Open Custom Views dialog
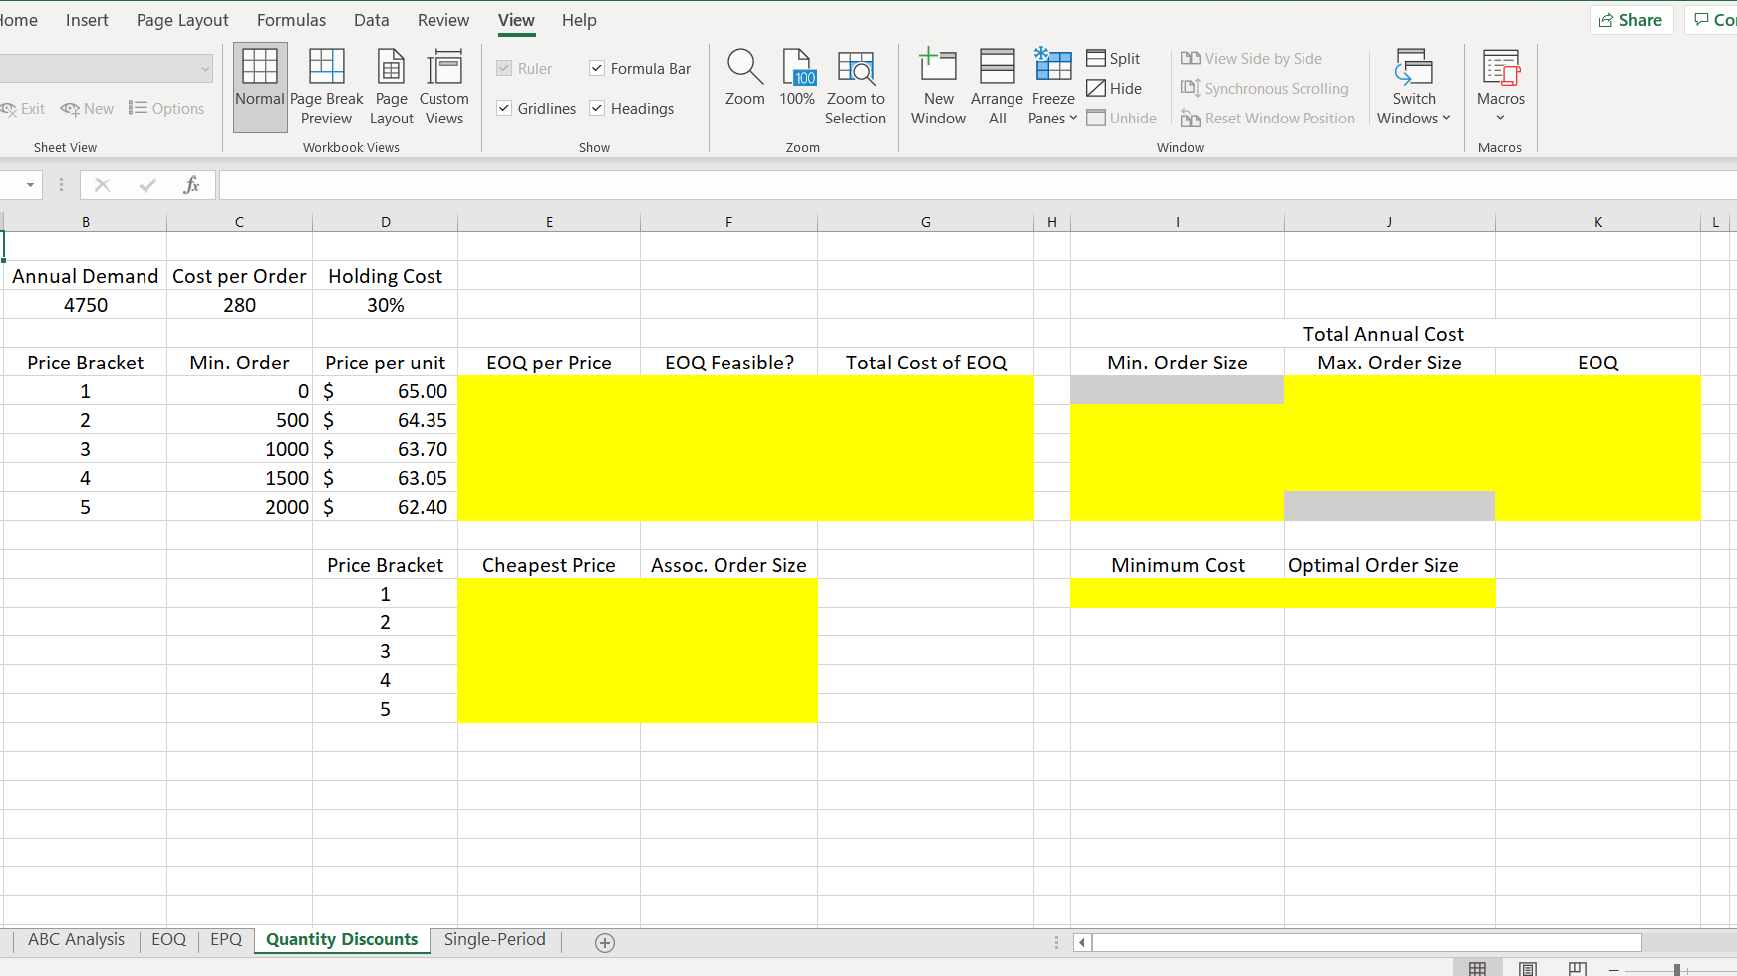Image resolution: width=1737 pixels, height=976 pixels. coord(444,88)
